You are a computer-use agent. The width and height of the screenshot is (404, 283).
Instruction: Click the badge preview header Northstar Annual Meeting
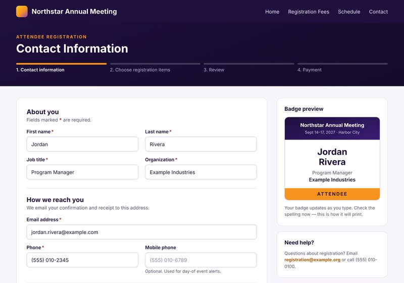[332, 125]
